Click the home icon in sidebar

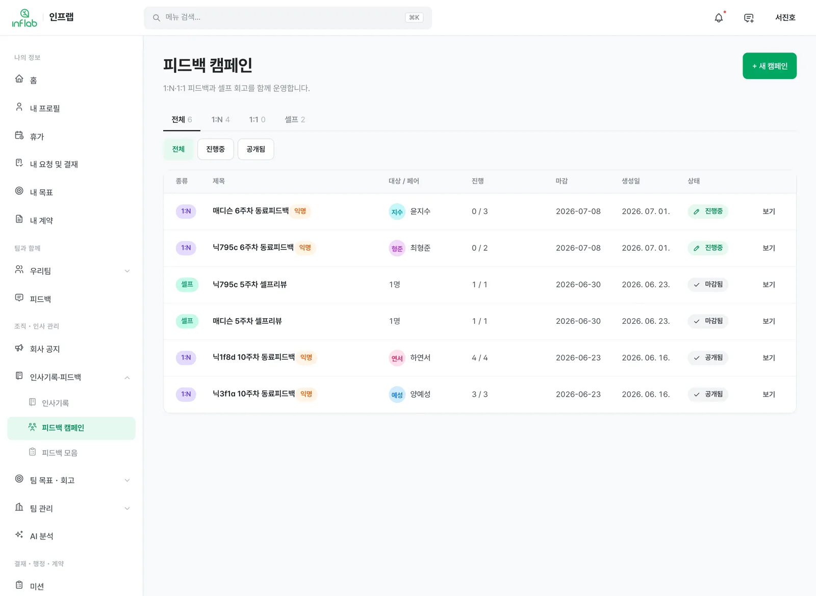(x=19, y=79)
